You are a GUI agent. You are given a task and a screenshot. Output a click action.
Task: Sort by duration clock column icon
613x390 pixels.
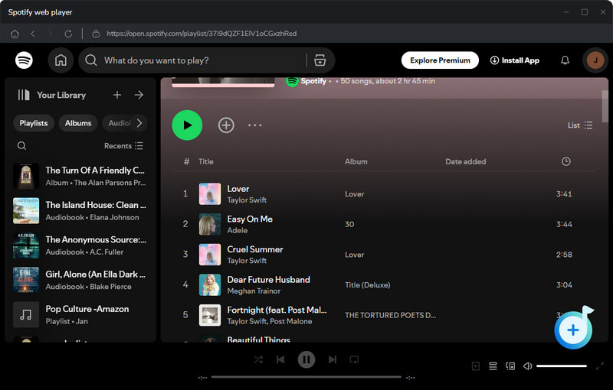tap(566, 161)
